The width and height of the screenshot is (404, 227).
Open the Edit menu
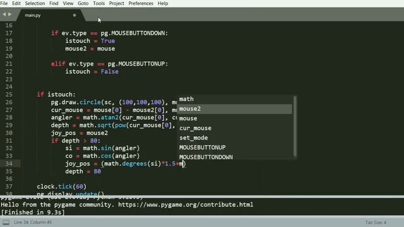click(16, 3)
